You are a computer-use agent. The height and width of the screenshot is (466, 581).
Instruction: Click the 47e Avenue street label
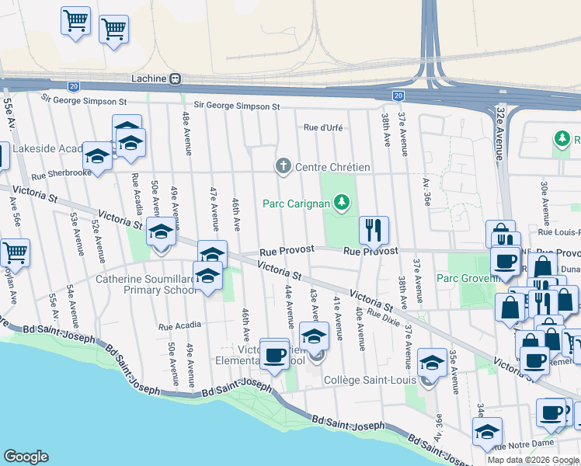tap(214, 209)
